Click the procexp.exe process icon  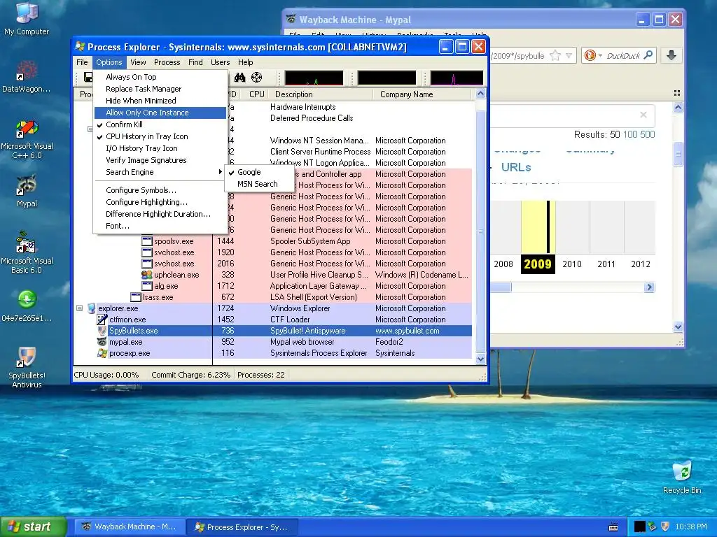coord(102,353)
